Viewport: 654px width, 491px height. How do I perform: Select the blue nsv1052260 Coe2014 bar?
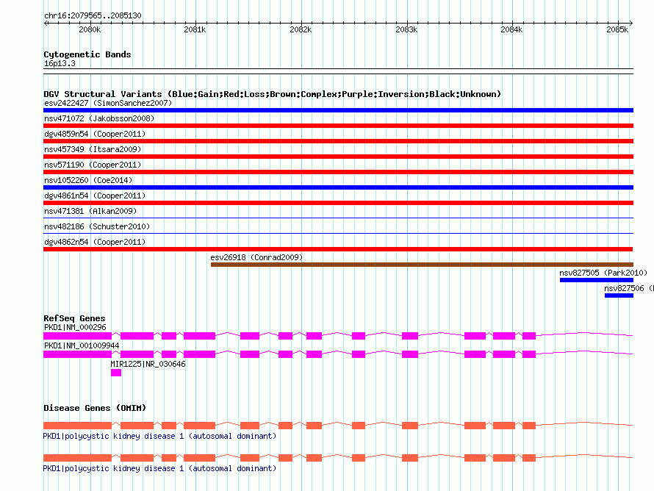coord(338,187)
